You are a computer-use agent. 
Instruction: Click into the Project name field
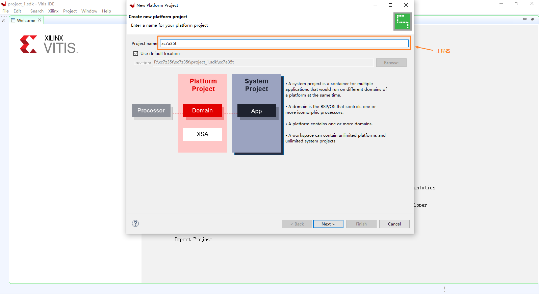(x=284, y=43)
